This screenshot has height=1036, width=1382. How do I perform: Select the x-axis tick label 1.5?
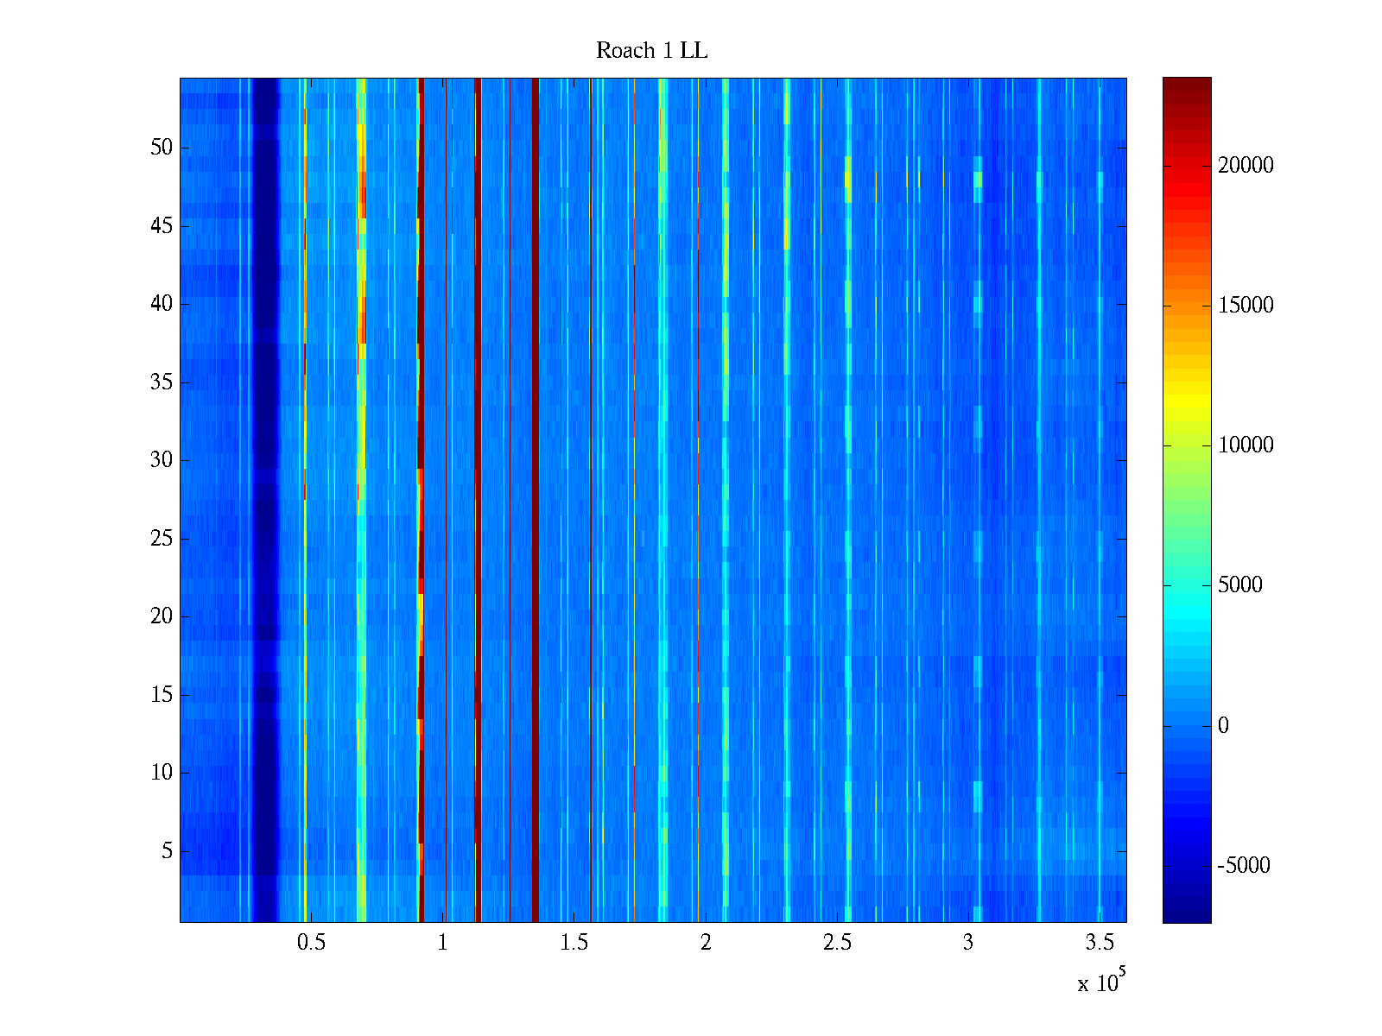(574, 943)
